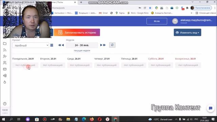This screenshot has width=217, height=122.
Task: Click Нет публикаций under Воскресенье 30.01
Action: [x=188, y=65]
